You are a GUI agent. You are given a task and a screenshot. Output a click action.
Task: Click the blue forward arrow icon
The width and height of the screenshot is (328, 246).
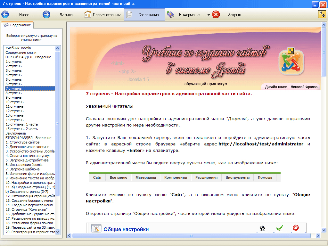46,15
